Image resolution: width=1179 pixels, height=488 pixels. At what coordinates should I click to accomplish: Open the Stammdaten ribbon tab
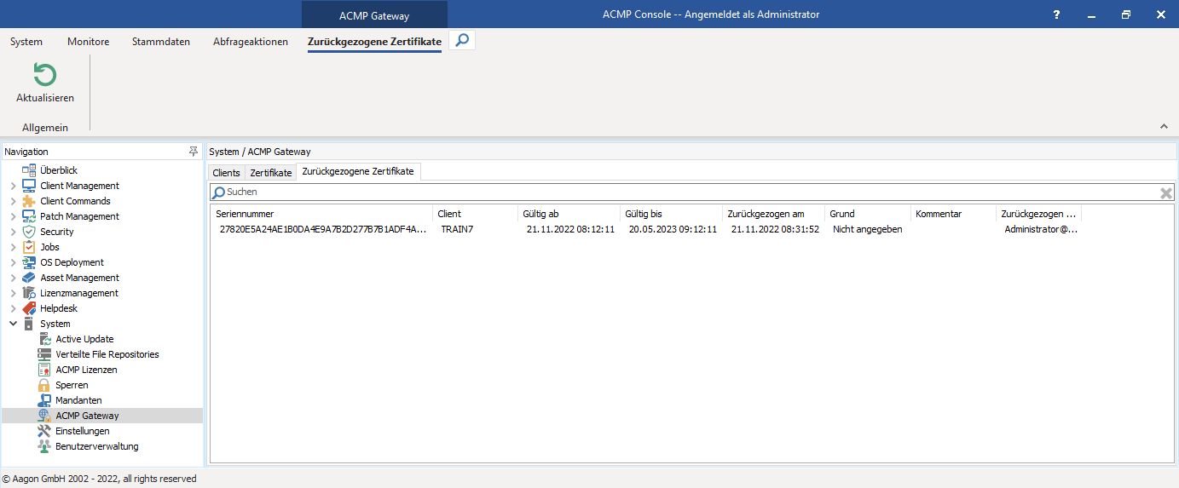click(161, 42)
